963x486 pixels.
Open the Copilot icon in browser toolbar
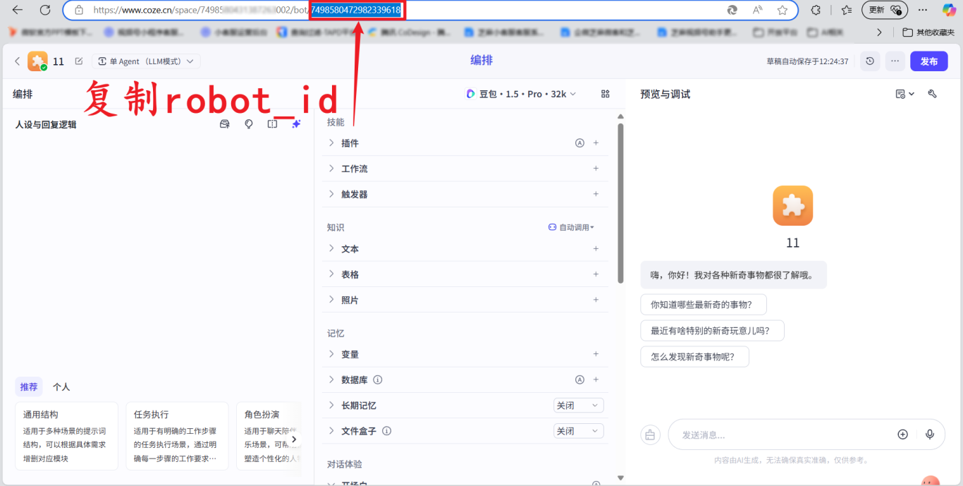[x=949, y=10]
